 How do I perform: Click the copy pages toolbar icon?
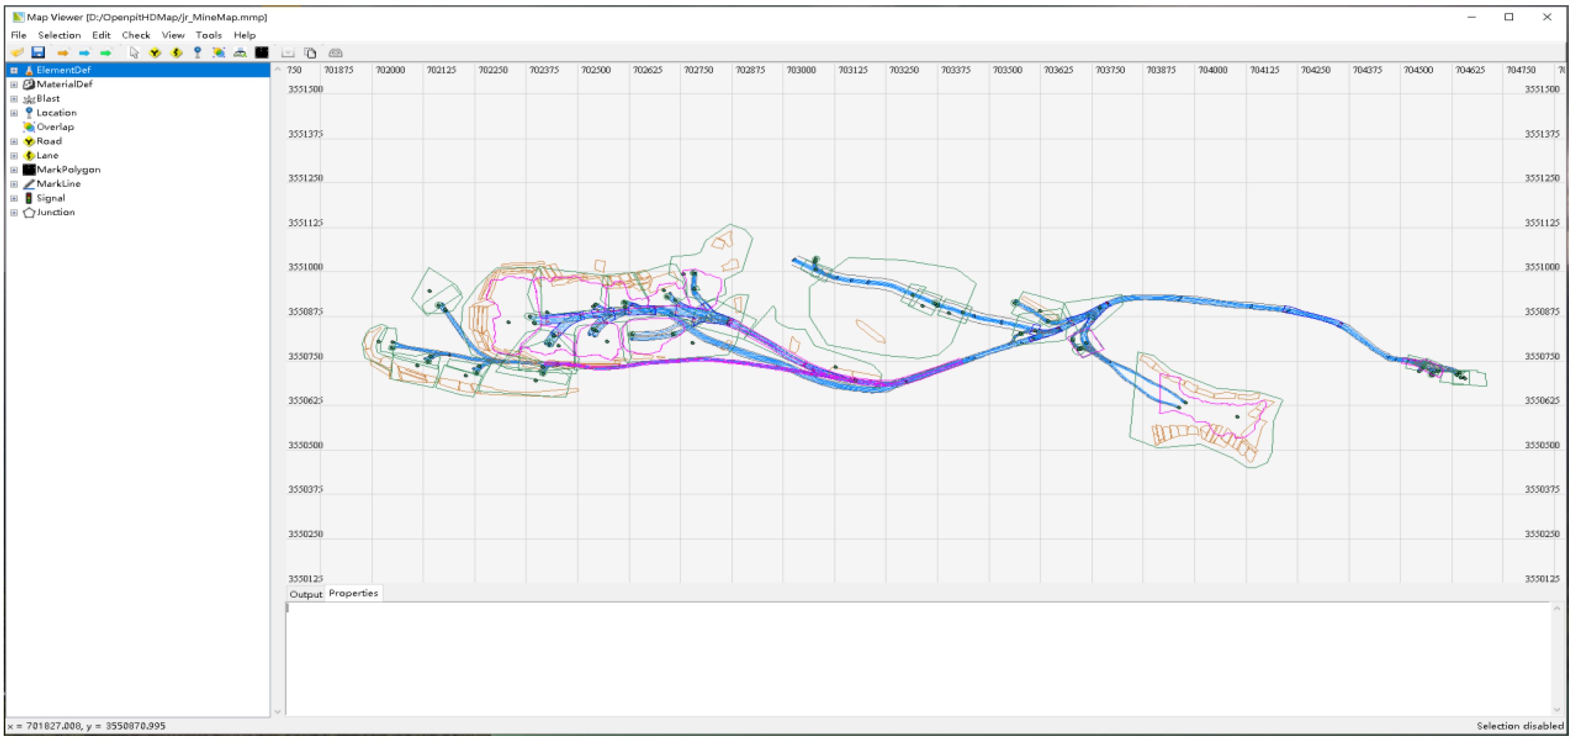(x=310, y=52)
